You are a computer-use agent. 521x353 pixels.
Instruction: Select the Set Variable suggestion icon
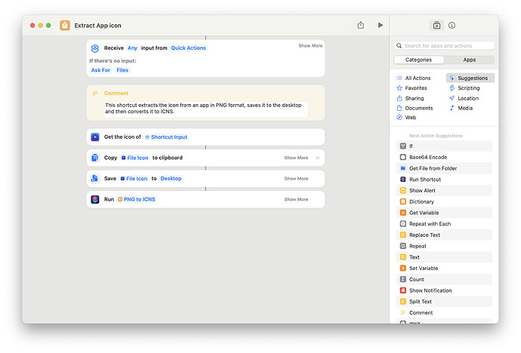click(402, 268)
